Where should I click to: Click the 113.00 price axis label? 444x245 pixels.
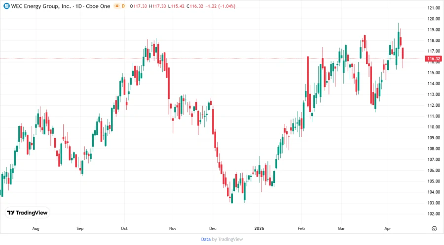(x=434, y=94)
